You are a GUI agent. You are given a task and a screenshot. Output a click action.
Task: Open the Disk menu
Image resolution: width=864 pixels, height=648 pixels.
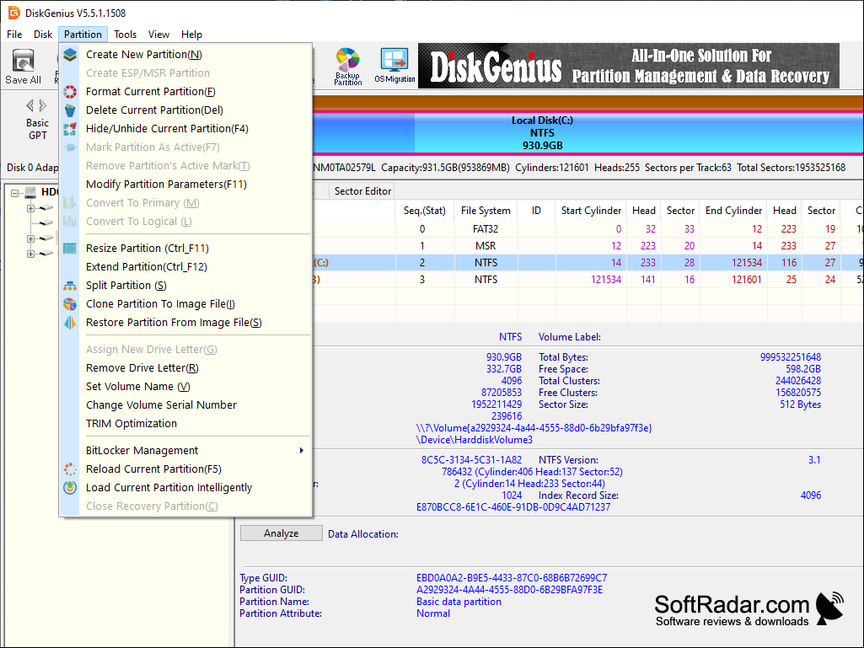point(43,35)
